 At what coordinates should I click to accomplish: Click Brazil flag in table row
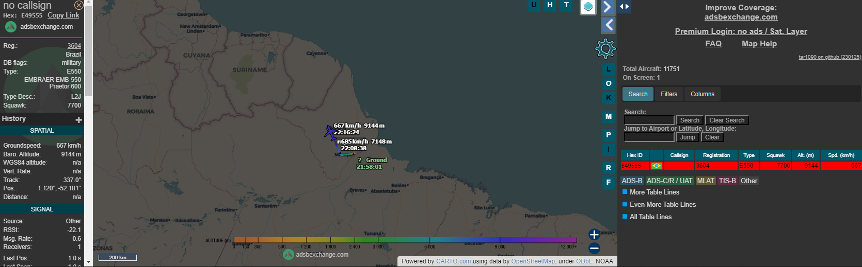(657, 166)
